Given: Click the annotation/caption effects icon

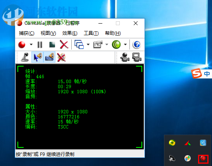Looking at the screenshot, I should click(98, 44).
